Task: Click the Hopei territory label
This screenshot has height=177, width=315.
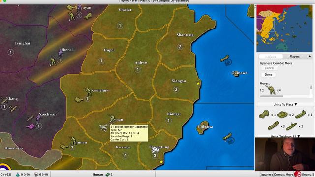Action: point(109,50)
